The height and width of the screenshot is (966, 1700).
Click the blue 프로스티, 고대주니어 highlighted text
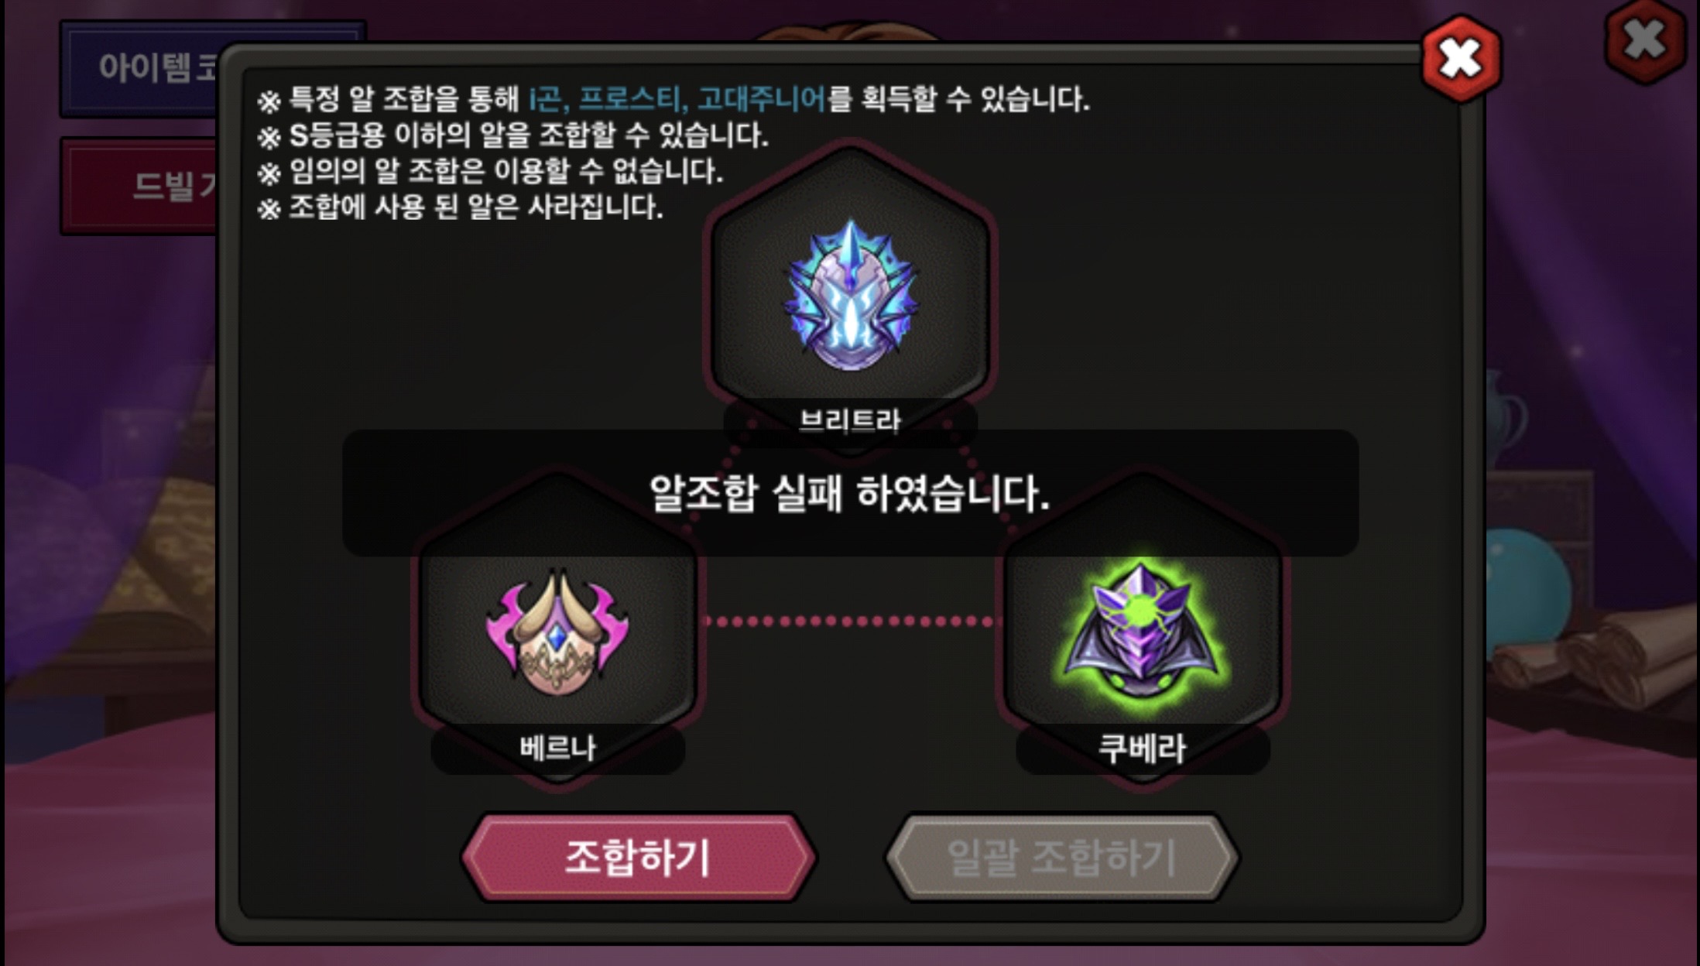701,99
